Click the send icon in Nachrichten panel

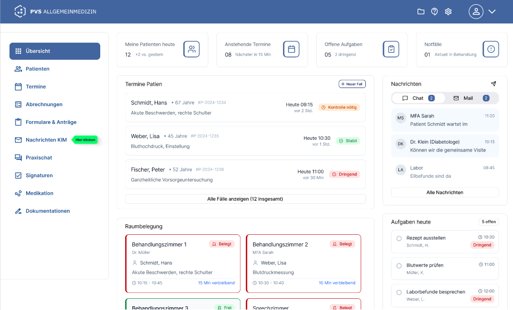tap(493, 84)
